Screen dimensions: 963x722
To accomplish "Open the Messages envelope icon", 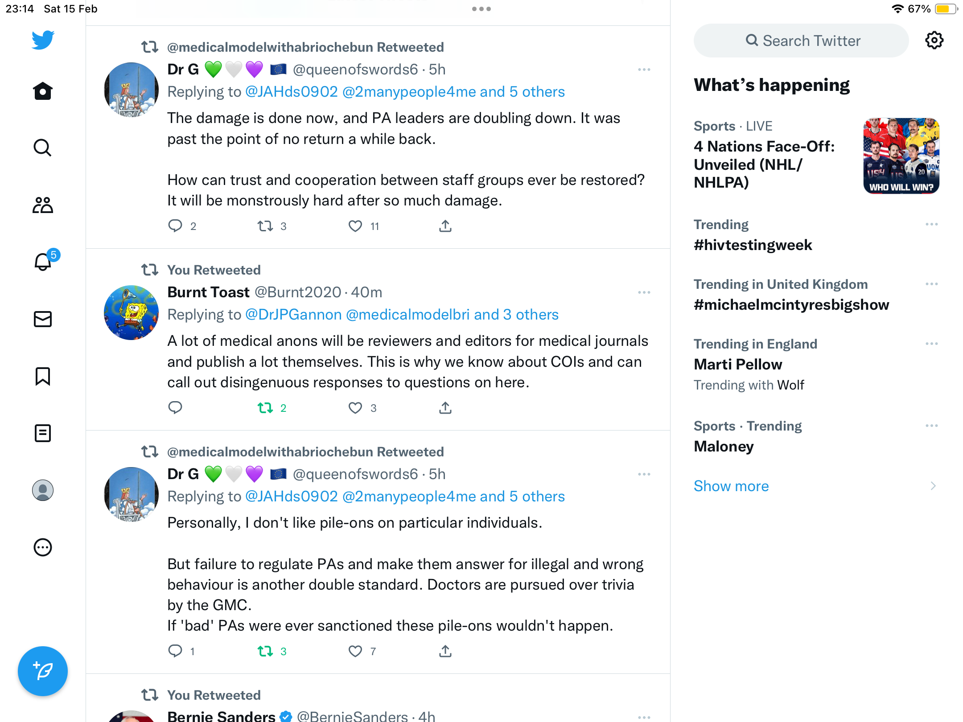I will 43,319.
